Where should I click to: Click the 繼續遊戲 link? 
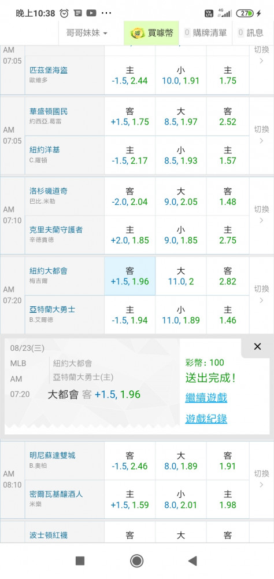(206, 398)
